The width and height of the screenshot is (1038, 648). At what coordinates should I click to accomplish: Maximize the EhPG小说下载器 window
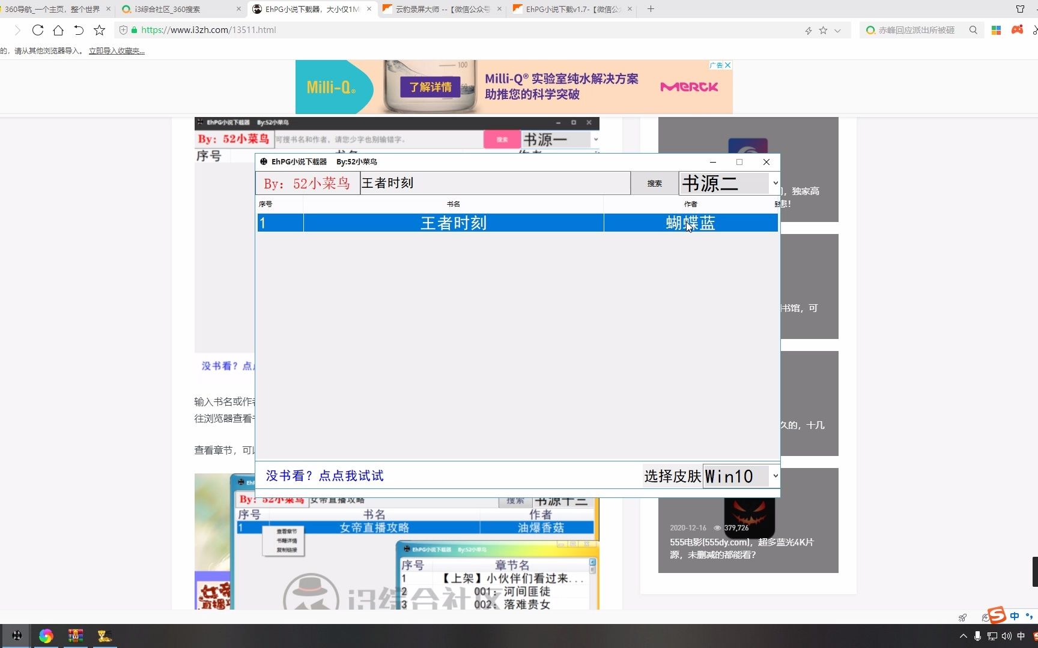click(739, 162)
